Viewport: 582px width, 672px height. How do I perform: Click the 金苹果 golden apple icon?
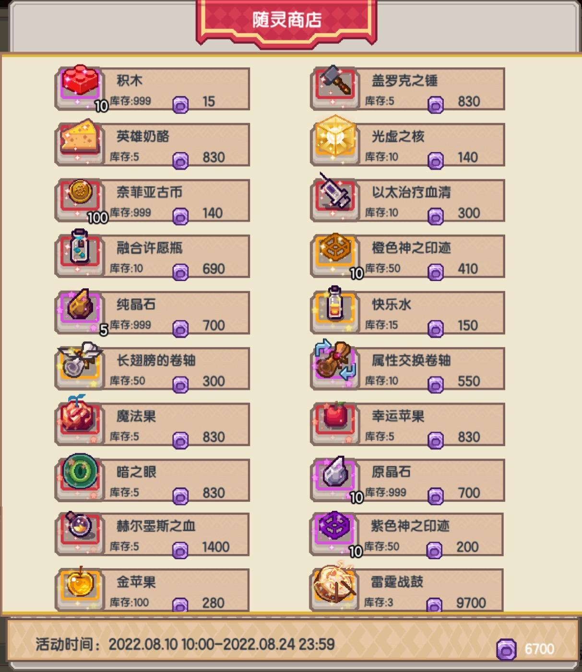coord(80,585)
